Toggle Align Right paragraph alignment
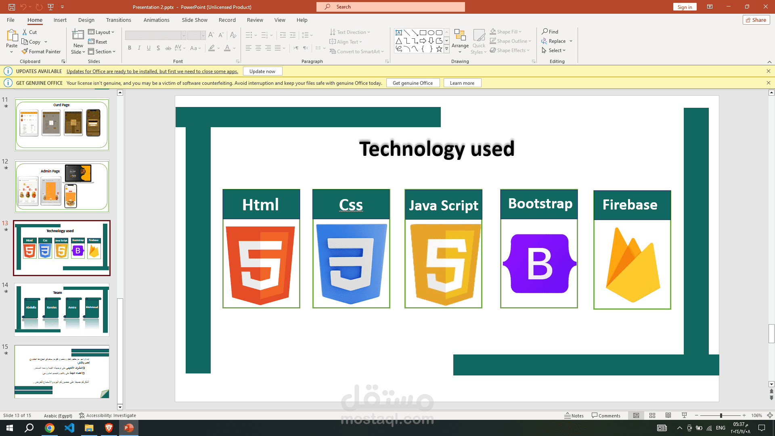The height and width of the screenshot is (436, 775). click(x=268, y=48)
